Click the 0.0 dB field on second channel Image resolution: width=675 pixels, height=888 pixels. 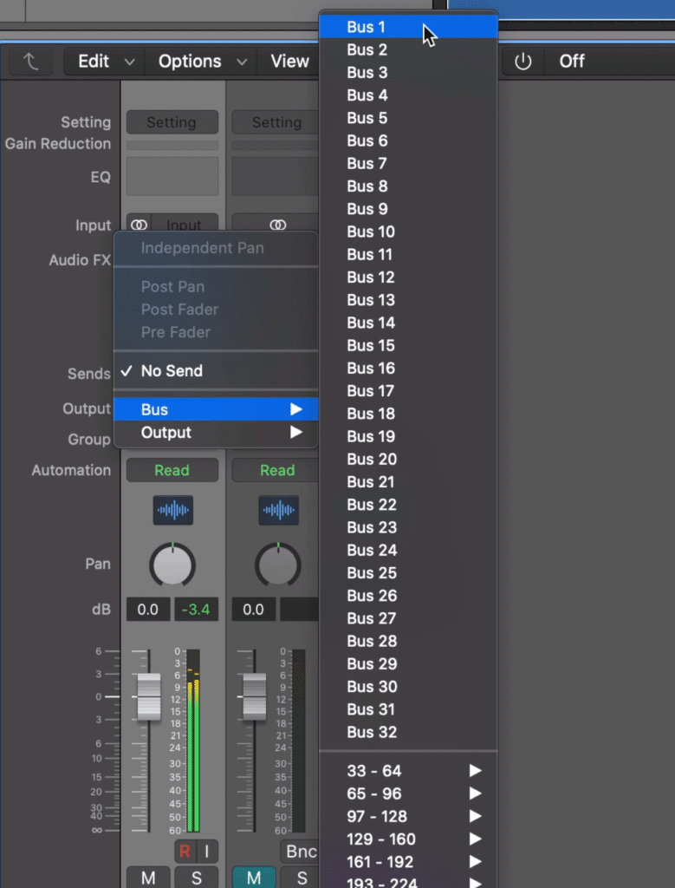pos(254,610)
